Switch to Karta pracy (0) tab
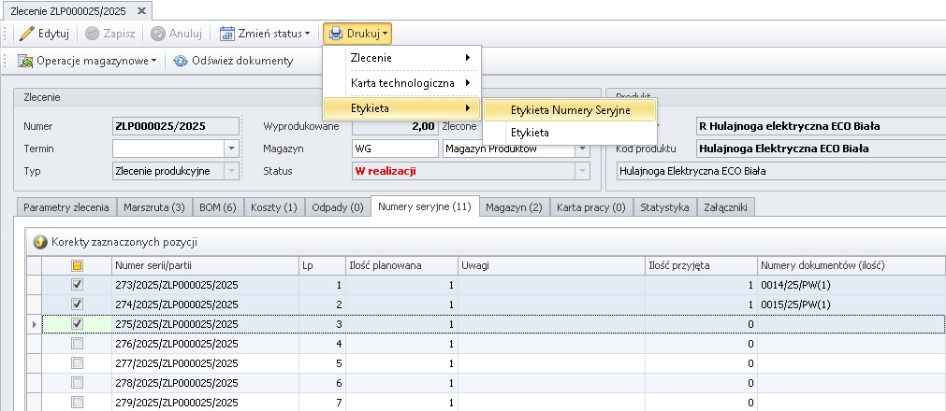This screenshot has height=411, width=946. pyautogui.click(x=591, y=207)
